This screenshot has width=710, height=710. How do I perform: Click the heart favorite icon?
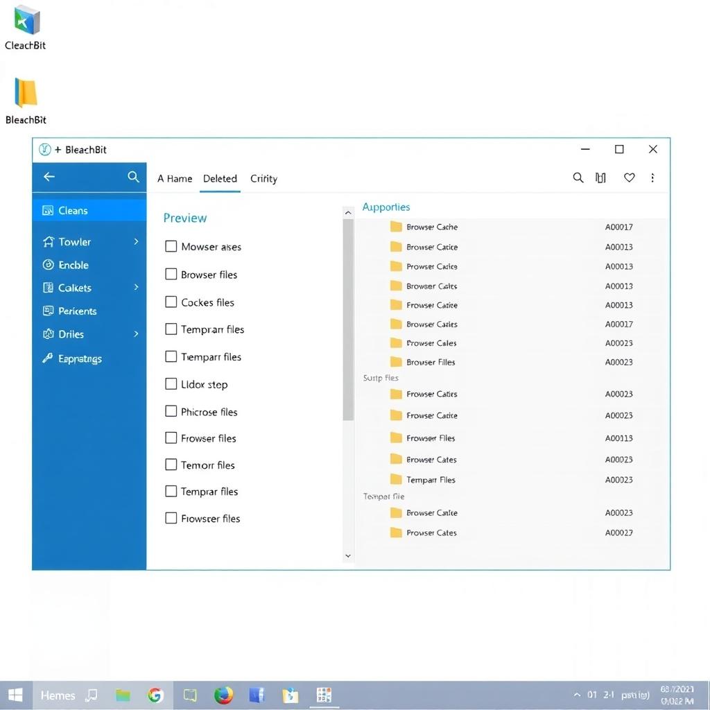click(x=629, y=177)
